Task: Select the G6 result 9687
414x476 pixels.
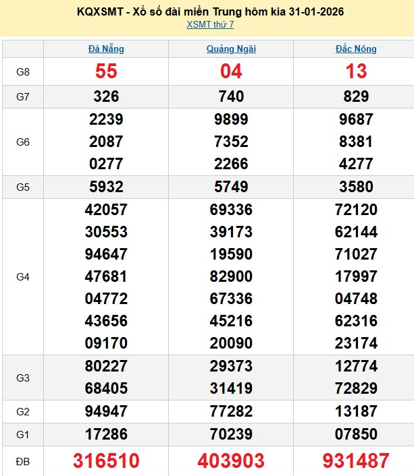Action: pos(356,119)
